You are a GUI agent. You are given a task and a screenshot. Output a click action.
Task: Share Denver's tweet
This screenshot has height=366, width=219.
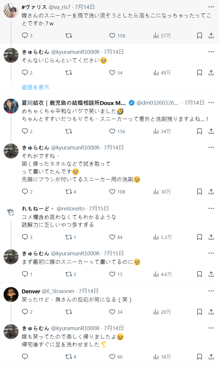211,312
